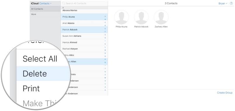The height and width of the screenshot is (111, 235).
Task: Jump to letter A in alphabet index
Action: (x=105, y=16)
